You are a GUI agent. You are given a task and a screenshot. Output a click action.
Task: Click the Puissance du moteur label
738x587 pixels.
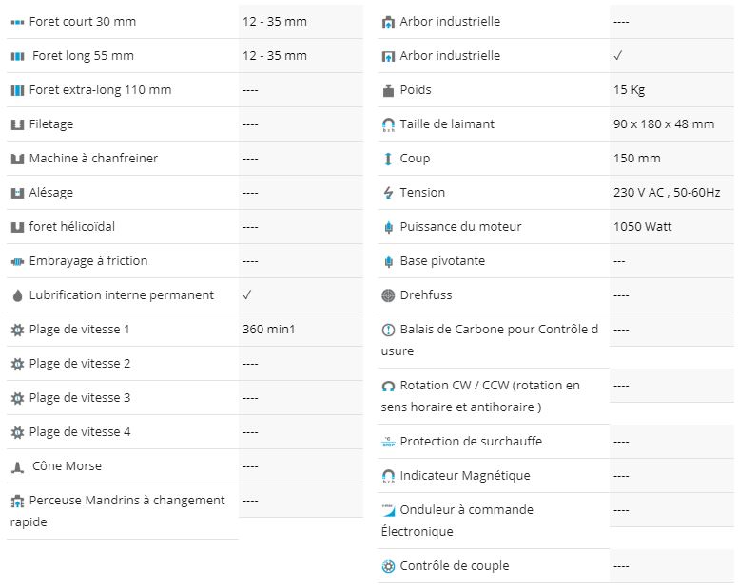[x=460, y=226]
